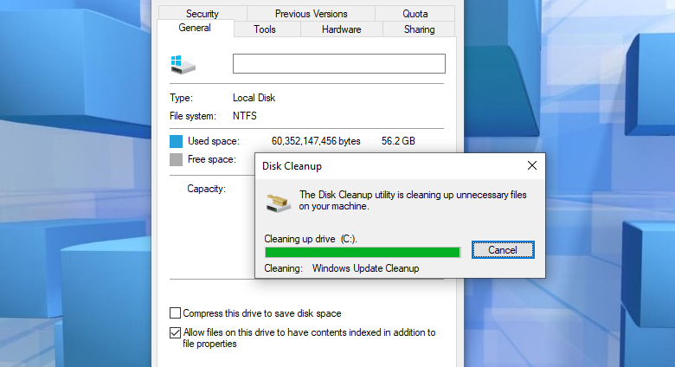
Task: Switch to the Security tab
Action: coord(202,13)
